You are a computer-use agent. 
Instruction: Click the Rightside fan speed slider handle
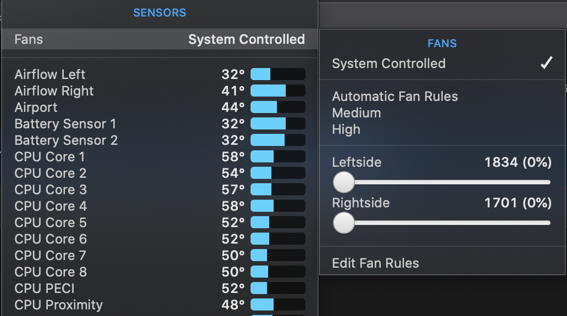tap(344, 222)
